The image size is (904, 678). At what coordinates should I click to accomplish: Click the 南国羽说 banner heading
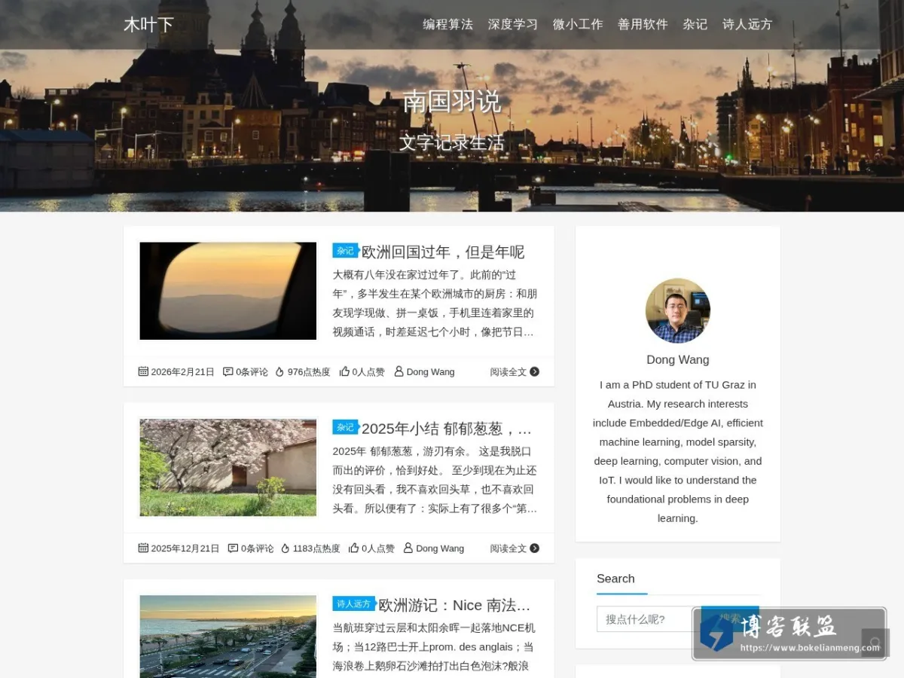click(452, 102)
